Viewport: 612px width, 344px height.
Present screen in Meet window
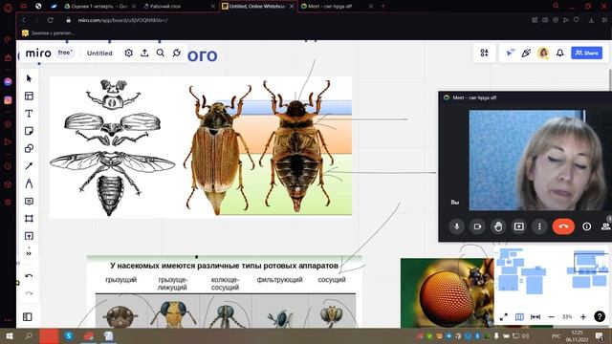[x=518, y=226]
